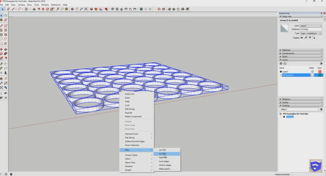The height and width of the screenshot is (176, 326).
Task: Toggle the receive shadows icon in Entity Info
Action: click(310, 38)
